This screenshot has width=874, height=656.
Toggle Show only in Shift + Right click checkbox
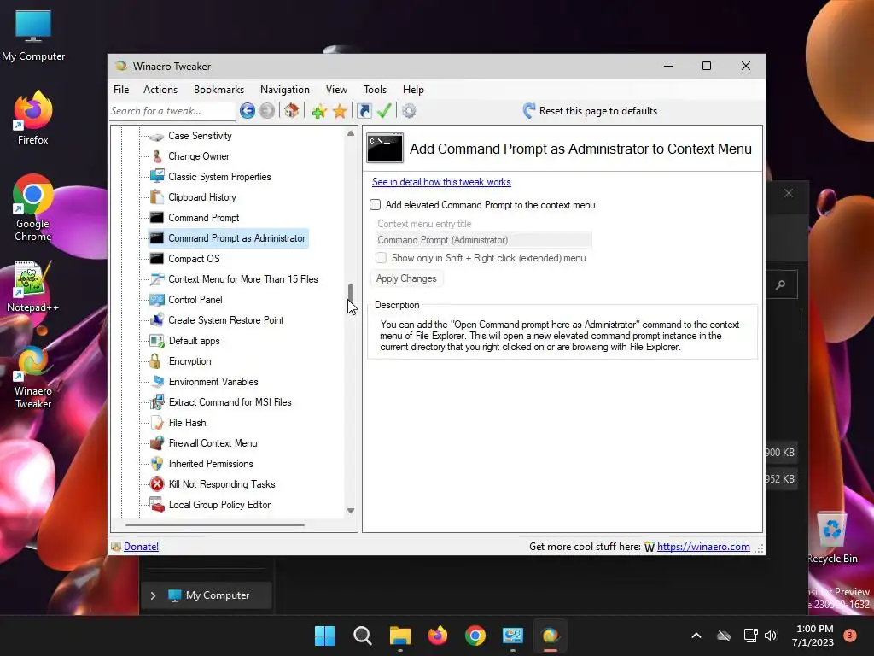pyautogui.click(x=381, y=258)
